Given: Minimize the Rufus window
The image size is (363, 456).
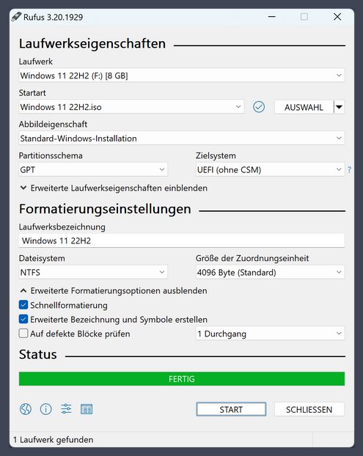Looking at the screenshot, I should pos(271,17).
